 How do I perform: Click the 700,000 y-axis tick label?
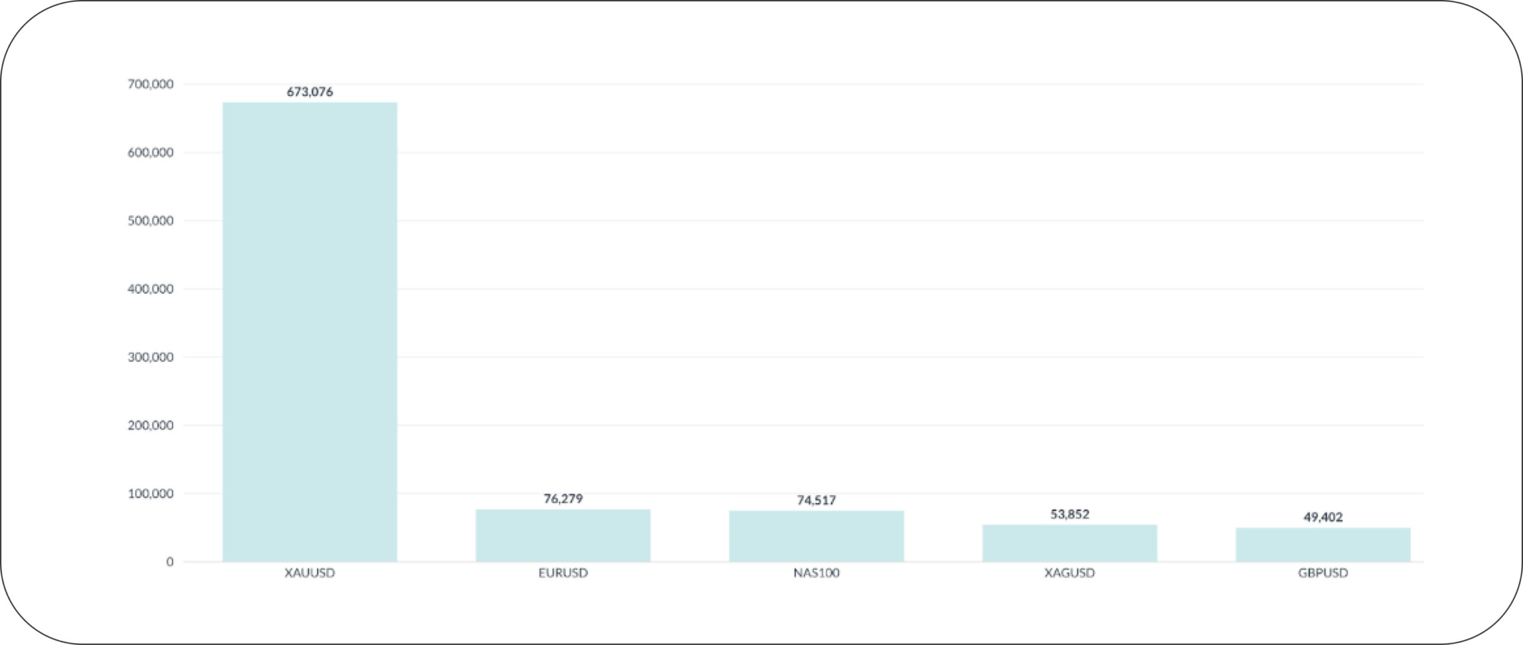[x=151, y=84]
